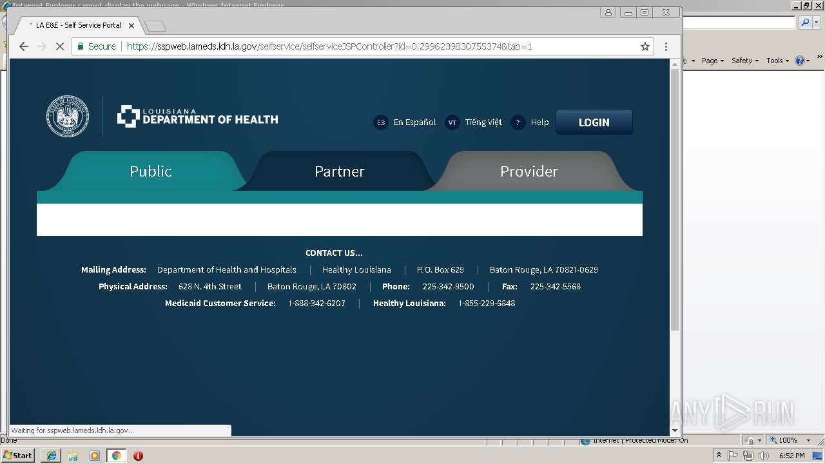The image size is (825, 464).
Task: Close the LA E&E Self Service Portal tab
Action: tap(131, 26)
